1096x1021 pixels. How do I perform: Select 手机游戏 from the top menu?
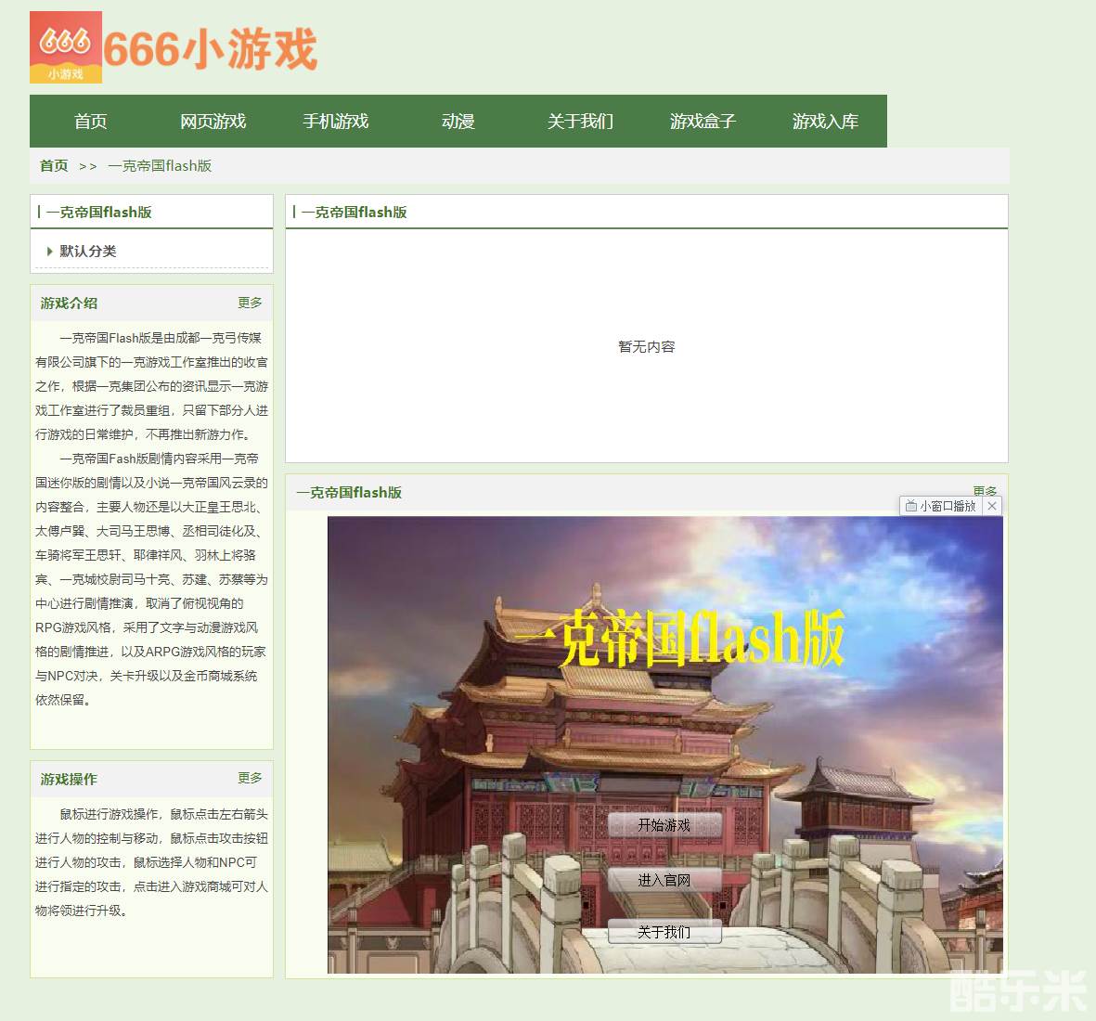point(335,122)
